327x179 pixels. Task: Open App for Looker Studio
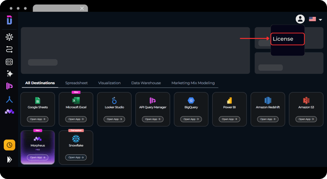coord(114,119)
